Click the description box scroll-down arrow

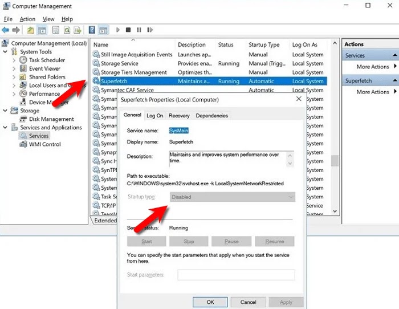290,164
